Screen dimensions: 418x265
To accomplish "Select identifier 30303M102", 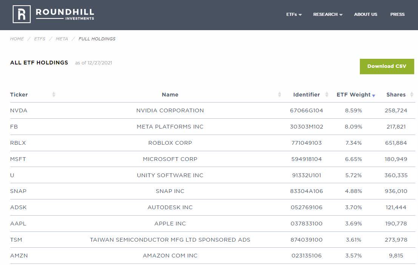I will coord(307,127).
